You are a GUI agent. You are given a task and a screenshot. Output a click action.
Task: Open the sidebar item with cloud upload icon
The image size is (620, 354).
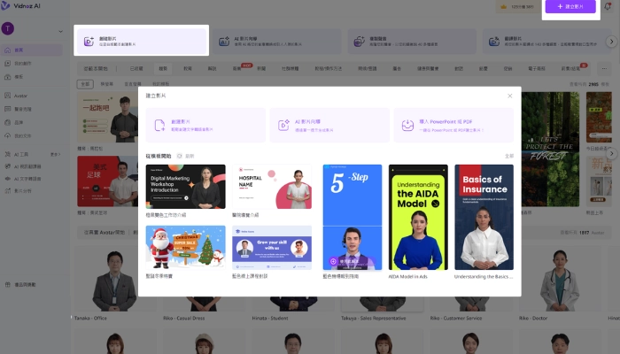[32, 136]
